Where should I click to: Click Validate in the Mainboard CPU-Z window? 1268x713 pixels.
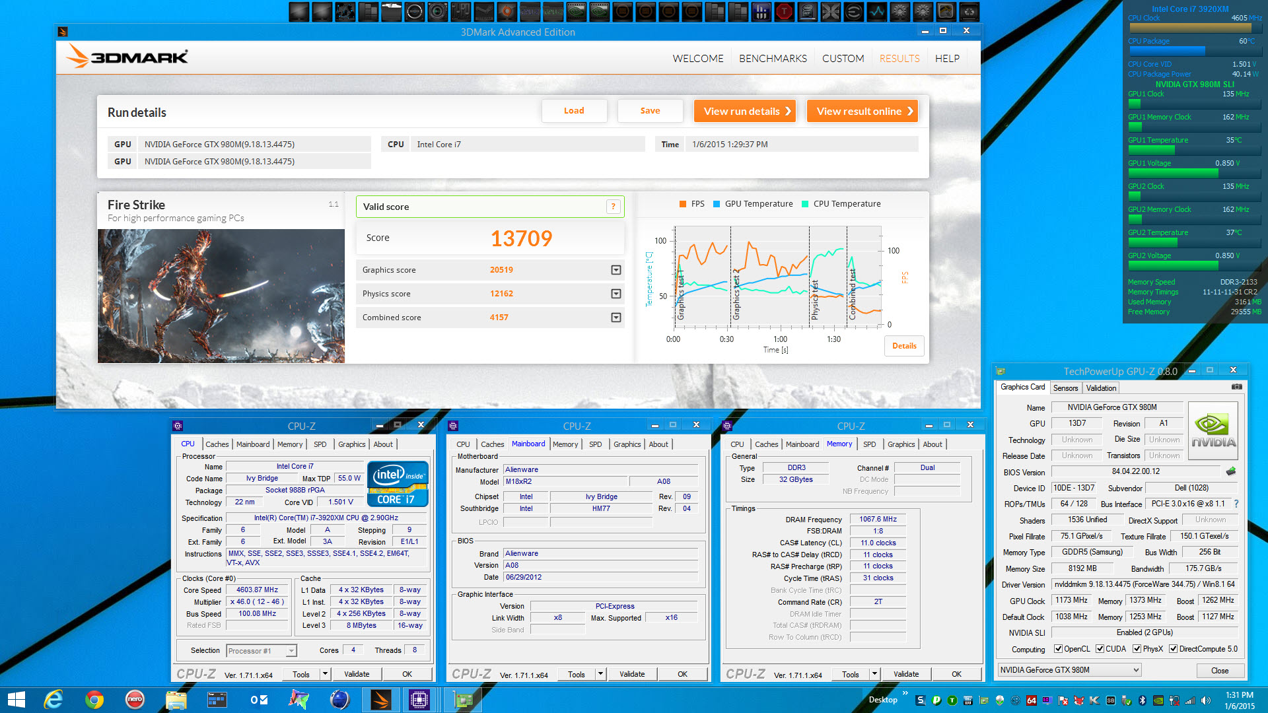pyautogui.click(x=632, y=674)
